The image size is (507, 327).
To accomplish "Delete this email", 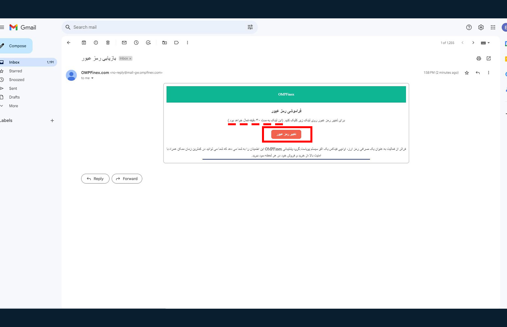I will 108,43.
